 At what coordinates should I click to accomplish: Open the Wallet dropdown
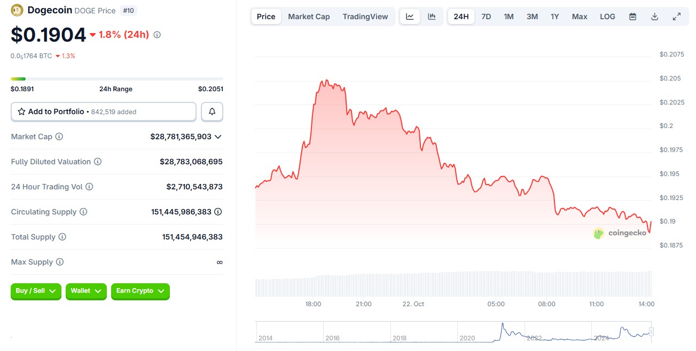(86, 292)
